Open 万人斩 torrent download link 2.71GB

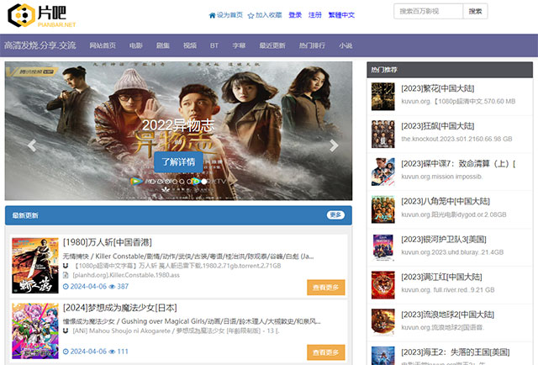177,266
